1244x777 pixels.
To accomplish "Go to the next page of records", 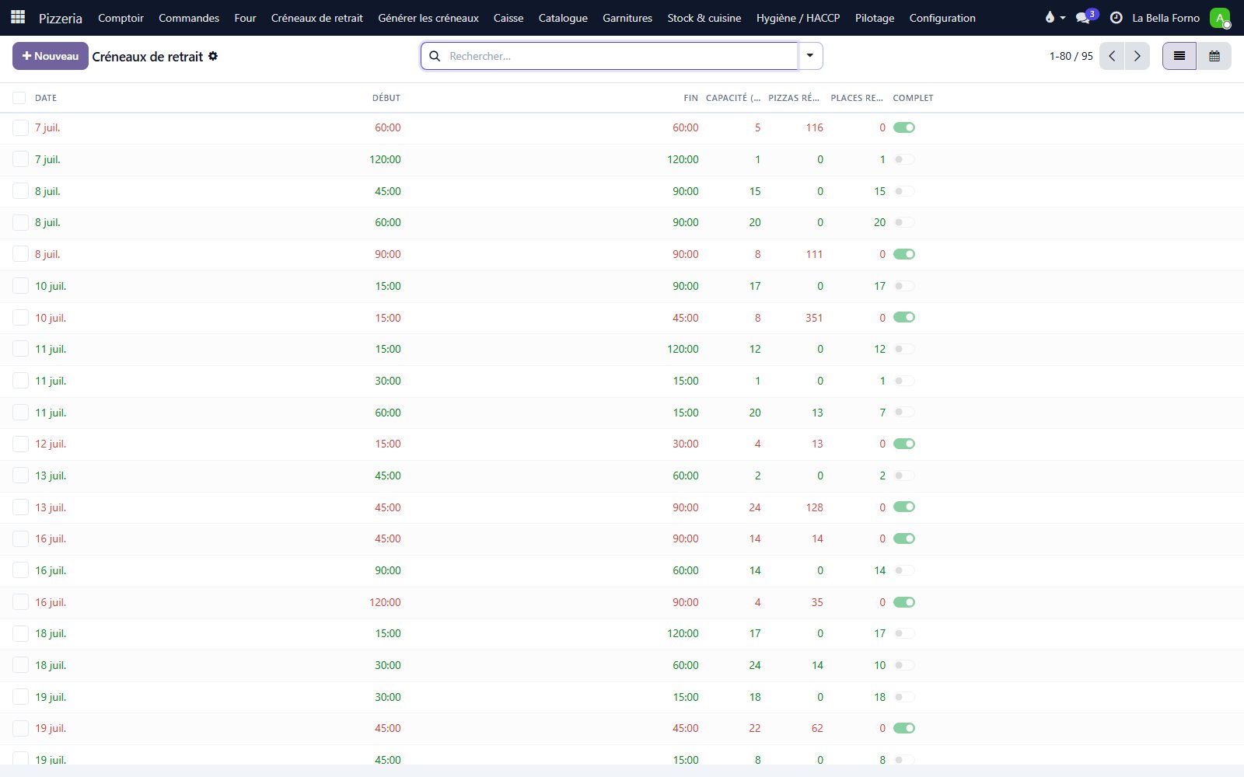I will click(1137, 56).
